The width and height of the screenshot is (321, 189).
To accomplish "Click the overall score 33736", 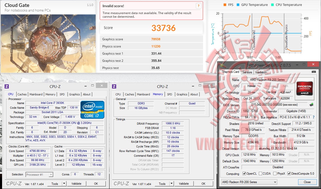I will (163, 28).
